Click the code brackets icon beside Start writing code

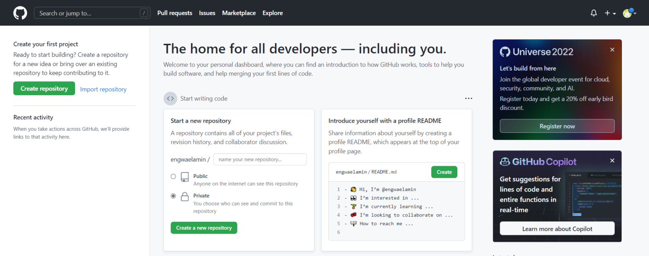pos(170,98)
